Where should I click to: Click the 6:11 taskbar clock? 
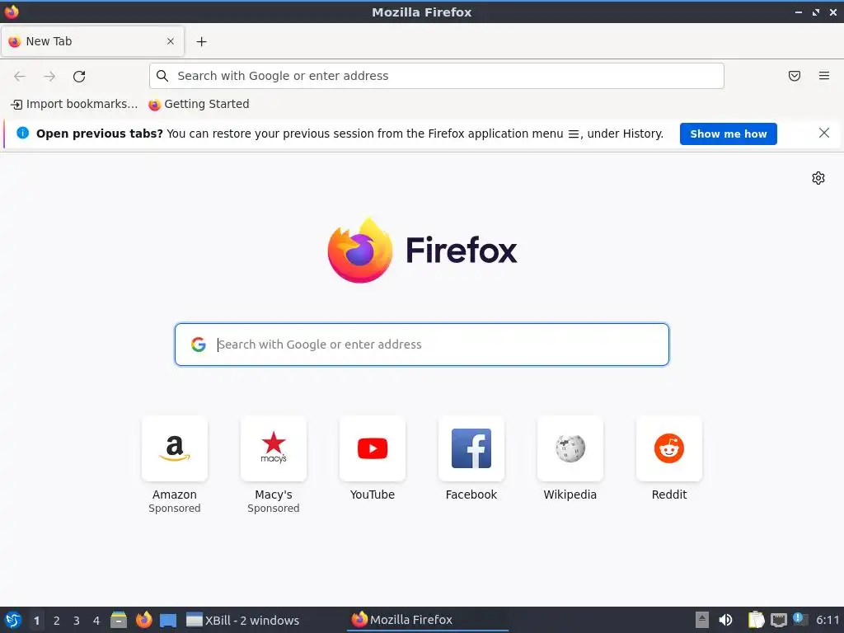828,620
